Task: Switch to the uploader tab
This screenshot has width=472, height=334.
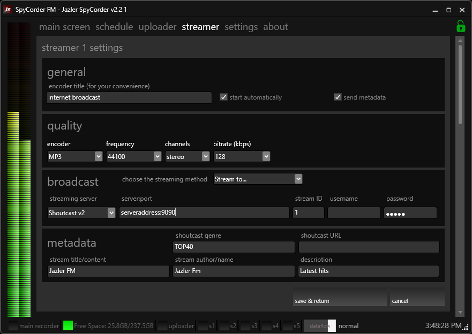Action: point(157,27)
